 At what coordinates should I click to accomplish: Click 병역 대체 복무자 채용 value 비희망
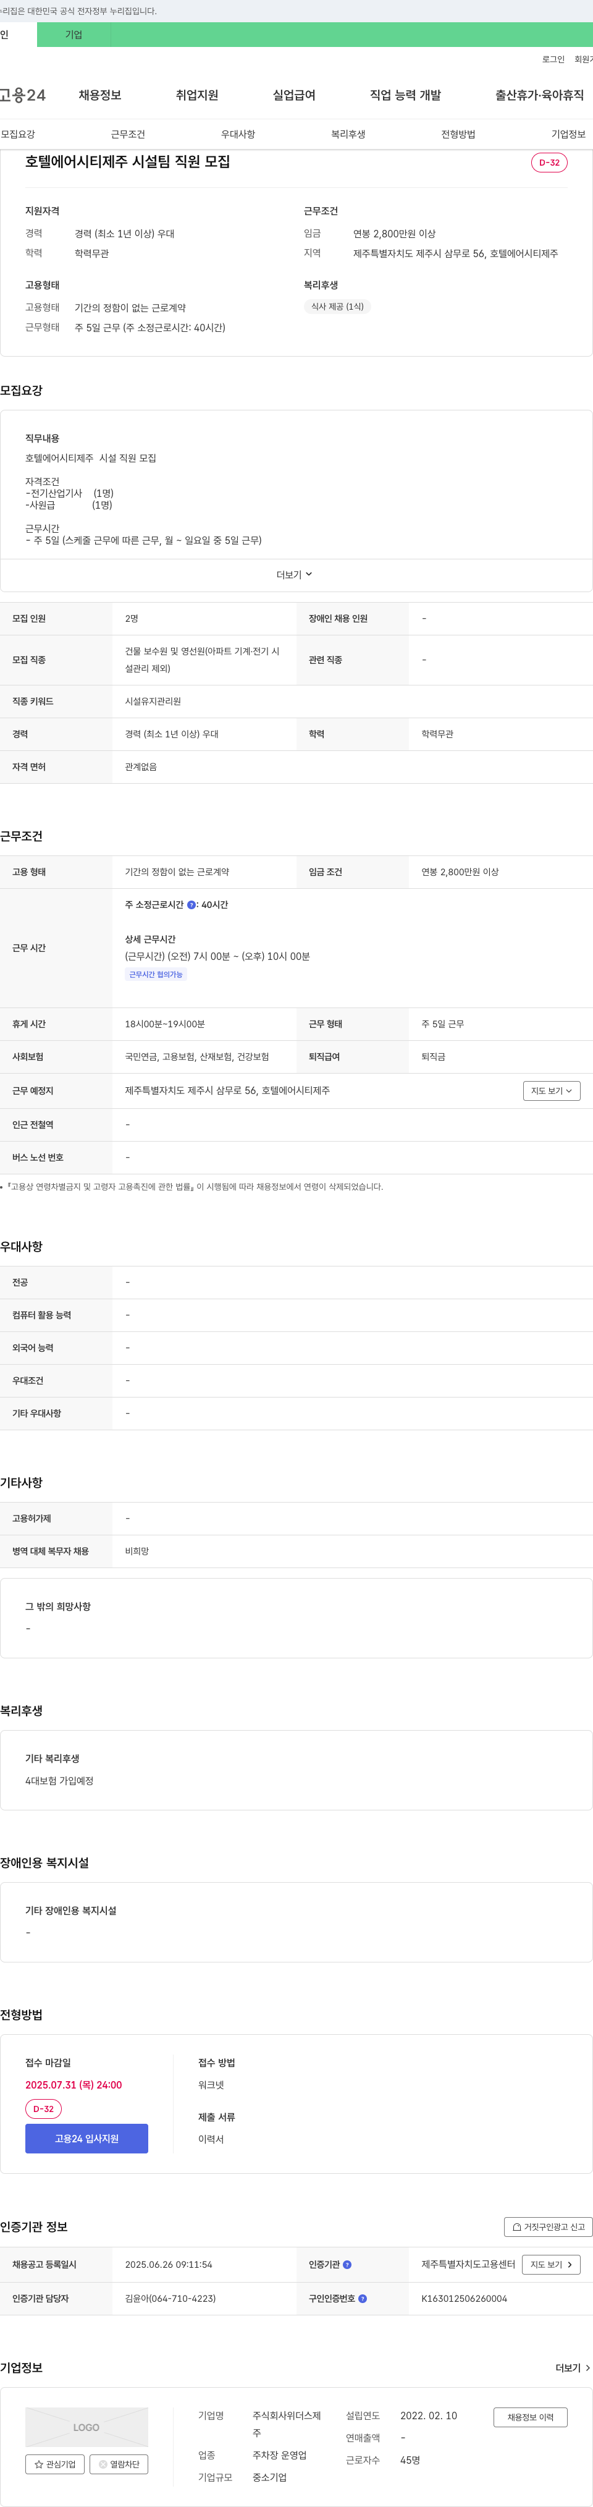[137, 1551]
